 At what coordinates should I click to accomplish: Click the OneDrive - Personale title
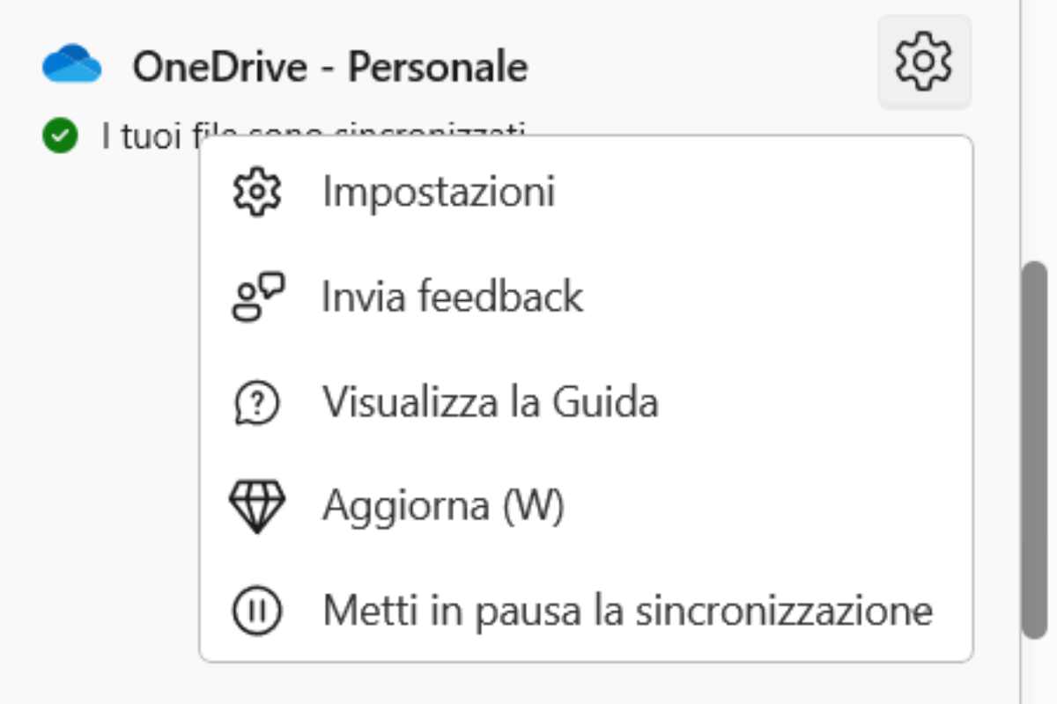click(330, 67)
